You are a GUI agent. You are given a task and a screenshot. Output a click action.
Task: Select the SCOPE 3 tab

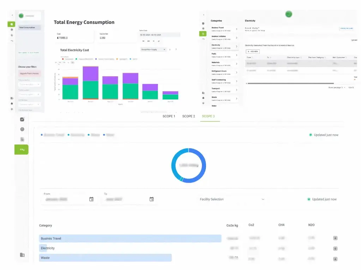(208, 116)
